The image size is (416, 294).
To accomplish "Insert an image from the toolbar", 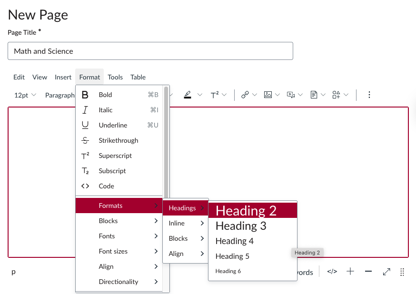I will point(268,95).
